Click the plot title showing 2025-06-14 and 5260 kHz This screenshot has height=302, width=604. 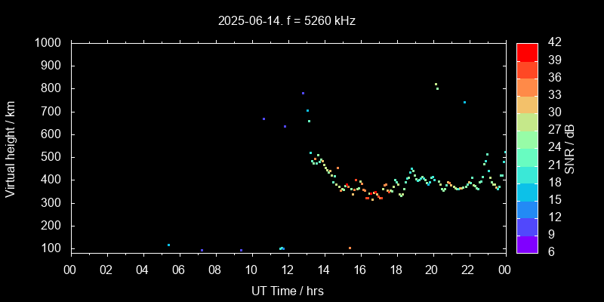point(287,21)
